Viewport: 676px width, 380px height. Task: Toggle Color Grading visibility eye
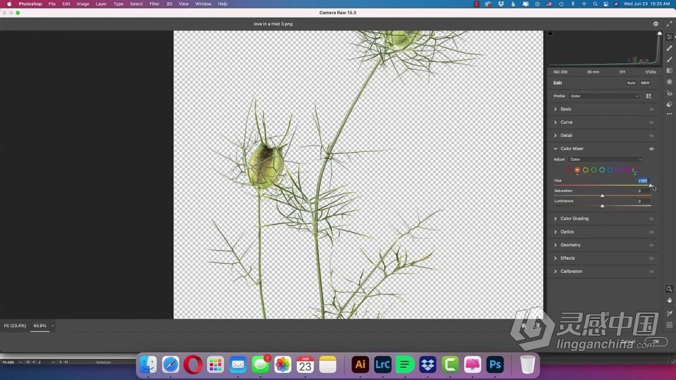651,219
